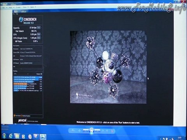Rotate picture counterclockwise
The width and height of the screenshot is (187, 140).
pyautogui.click(x=103, y=131)
